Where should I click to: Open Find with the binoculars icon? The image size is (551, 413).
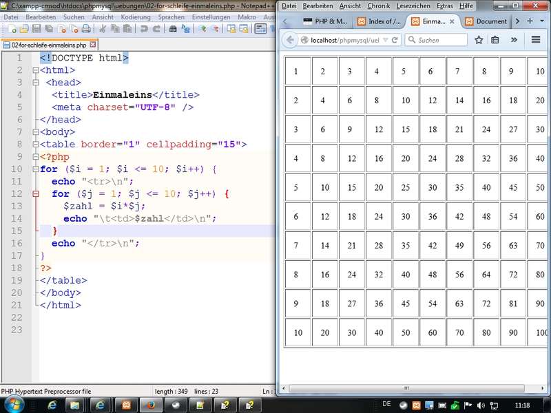pos(173,29)
